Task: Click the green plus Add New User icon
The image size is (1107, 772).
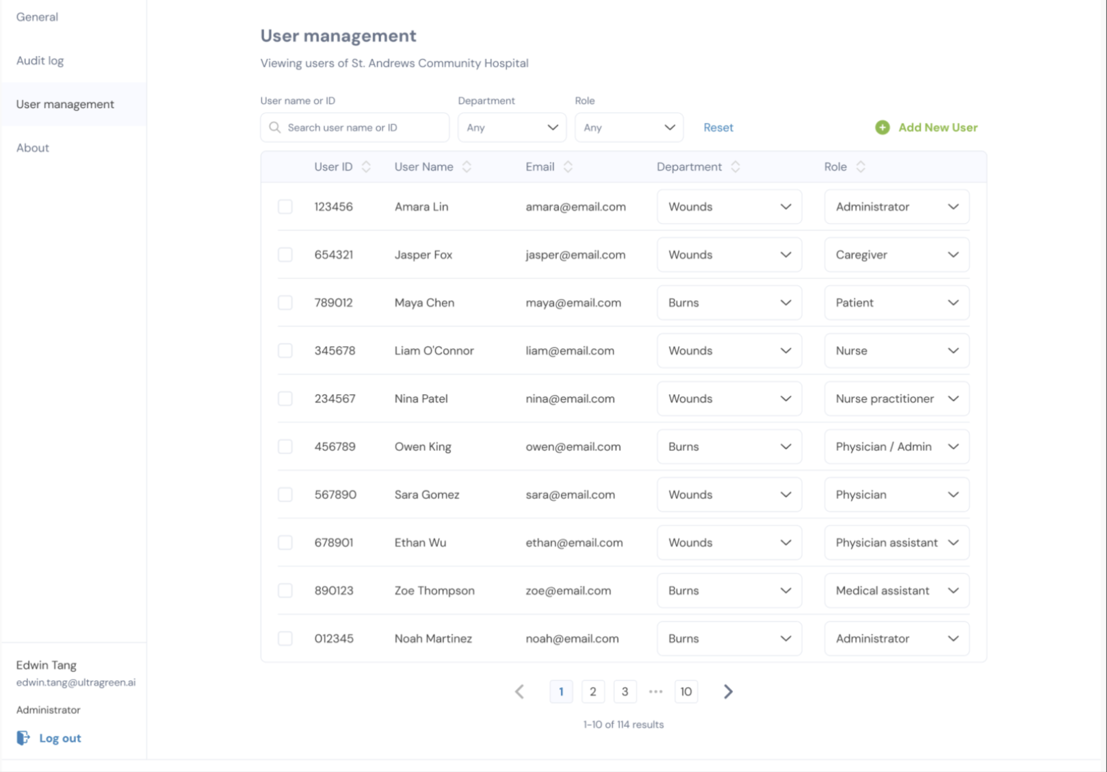Action: click(x=882, y=127)
